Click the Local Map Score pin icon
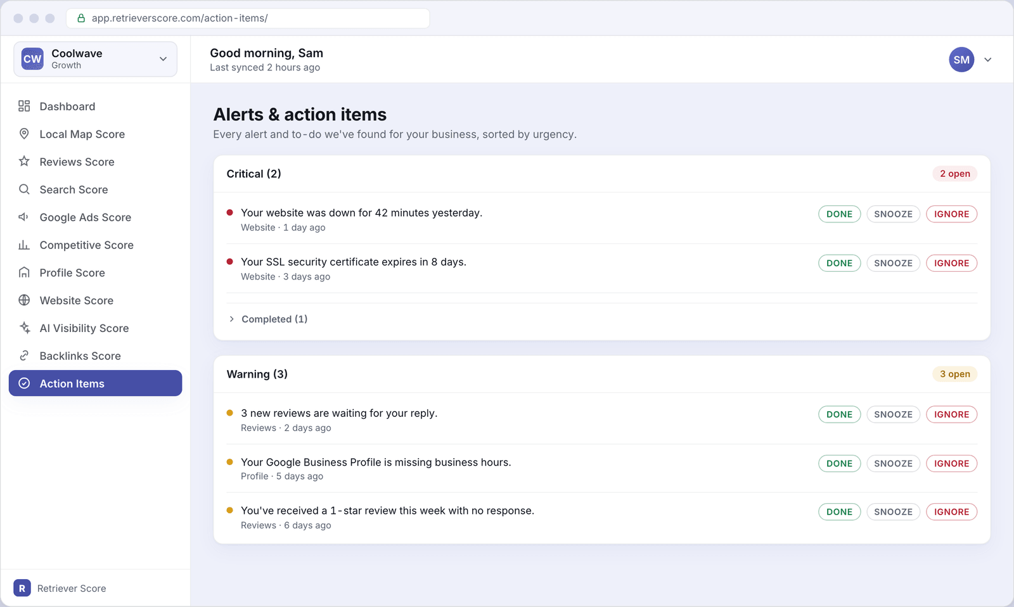Image resolution: width=1014 pixels, height=607 pixels. (x=24, y=134)
